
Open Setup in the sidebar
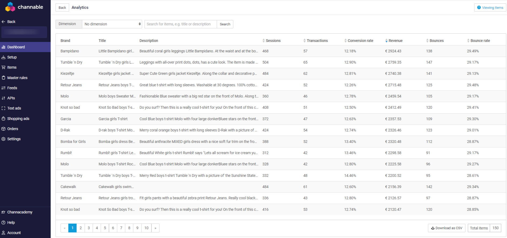[12, 57]
